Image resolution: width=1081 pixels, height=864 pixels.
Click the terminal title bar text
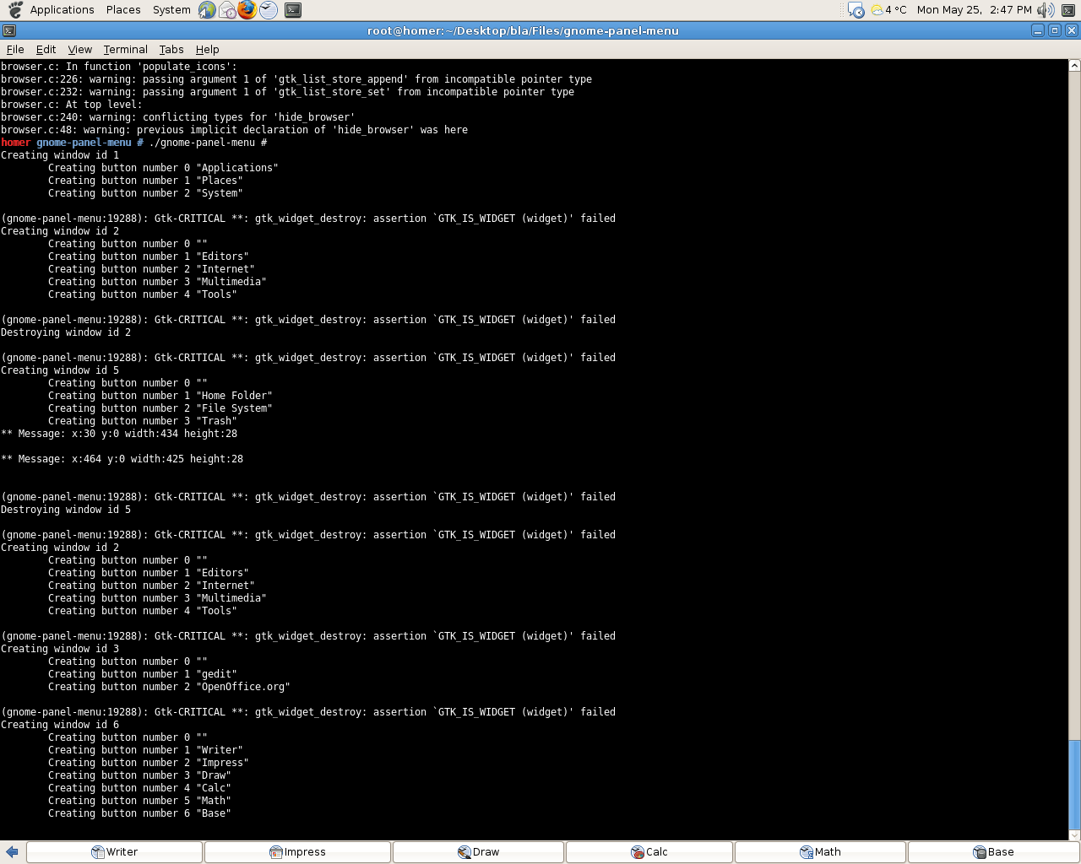523,30
